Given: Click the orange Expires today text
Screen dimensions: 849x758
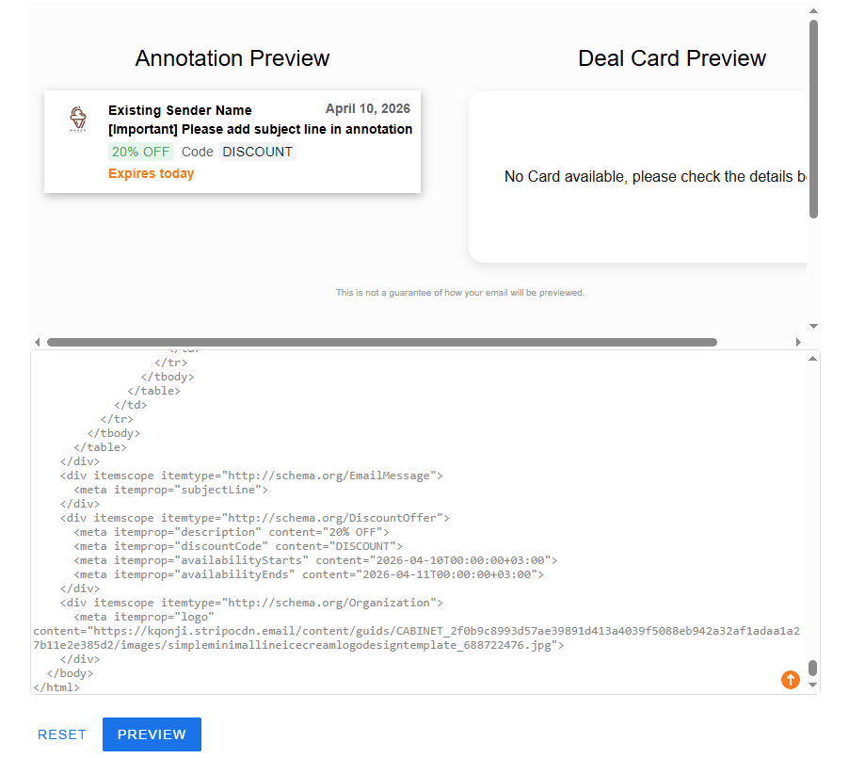Looking at the screenshot, I should 152,174.
